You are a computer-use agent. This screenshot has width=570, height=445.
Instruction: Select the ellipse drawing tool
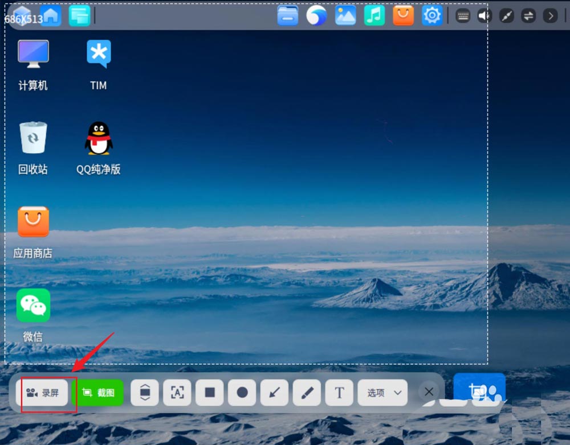pyautogui.click(x=242, y=393)
